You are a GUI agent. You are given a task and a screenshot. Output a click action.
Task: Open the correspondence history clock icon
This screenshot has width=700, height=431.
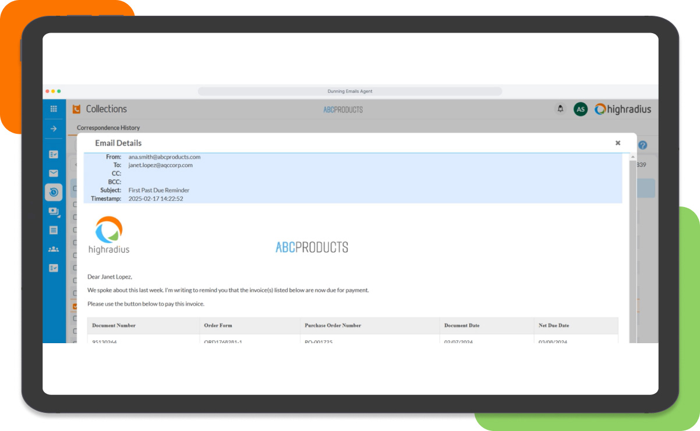[x=54, y=192]
